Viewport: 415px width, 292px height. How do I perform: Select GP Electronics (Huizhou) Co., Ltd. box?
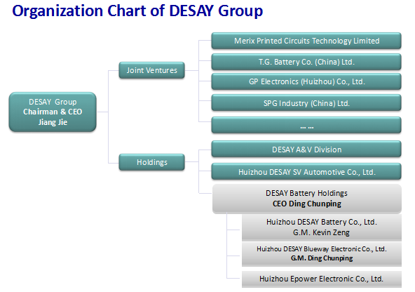coord(306,81)
